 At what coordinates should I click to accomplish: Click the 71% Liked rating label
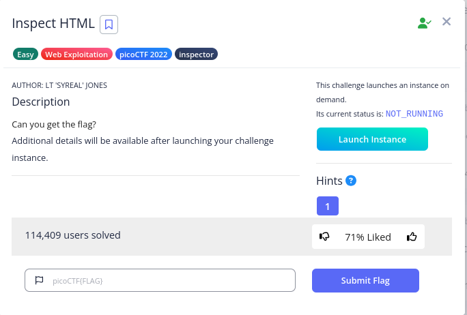point(368,237)
